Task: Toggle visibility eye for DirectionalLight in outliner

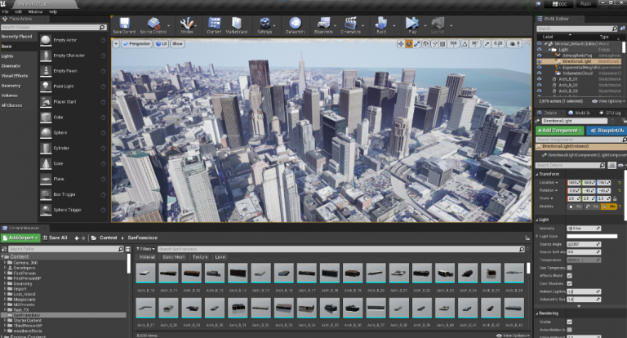Action: click(540, 61)
